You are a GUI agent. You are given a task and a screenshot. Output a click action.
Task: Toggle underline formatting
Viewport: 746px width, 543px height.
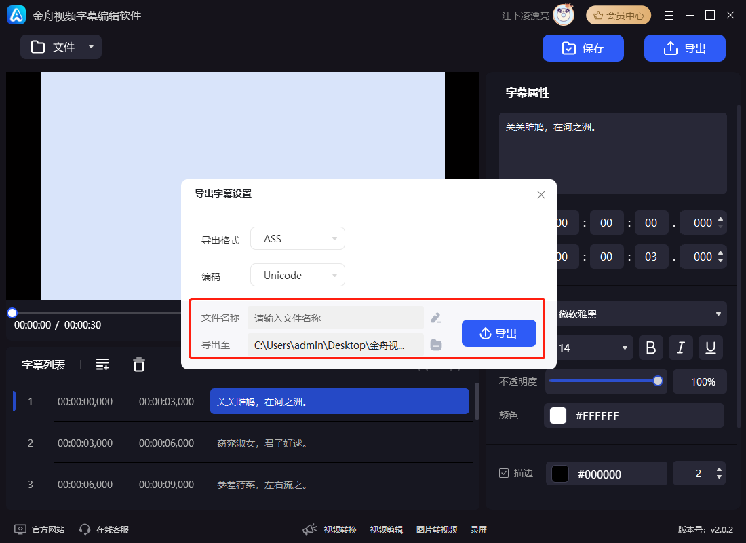(711, 348)
